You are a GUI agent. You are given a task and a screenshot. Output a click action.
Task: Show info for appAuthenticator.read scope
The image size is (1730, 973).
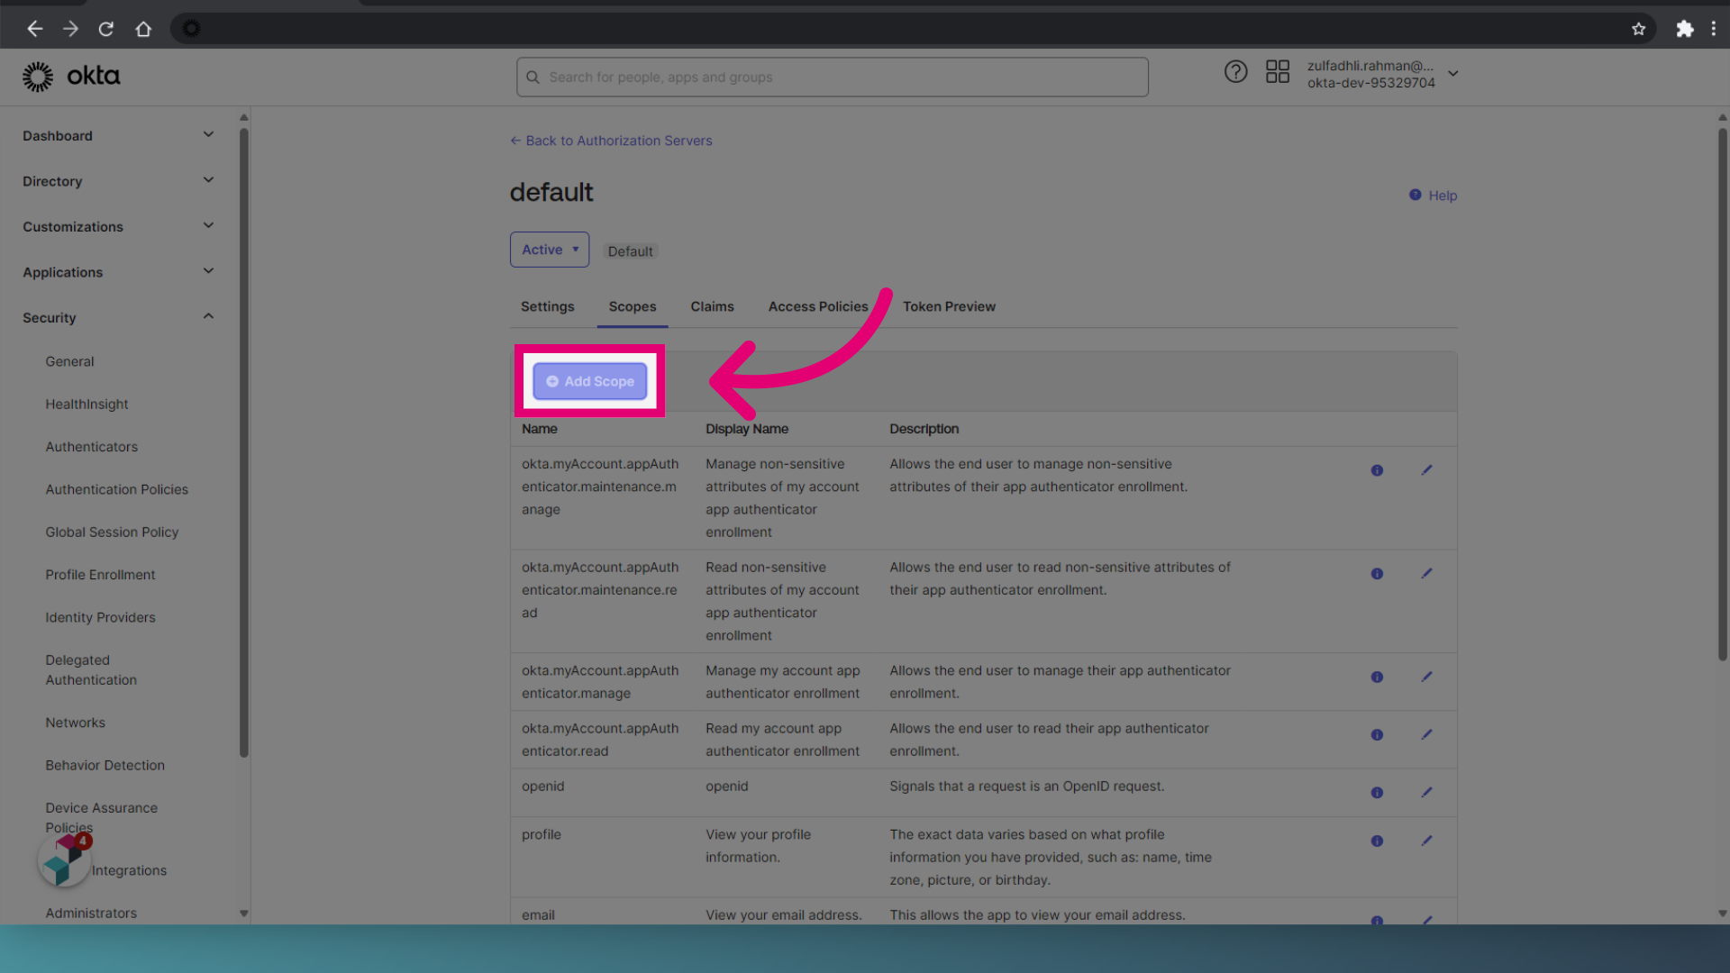coord(1377,735)
